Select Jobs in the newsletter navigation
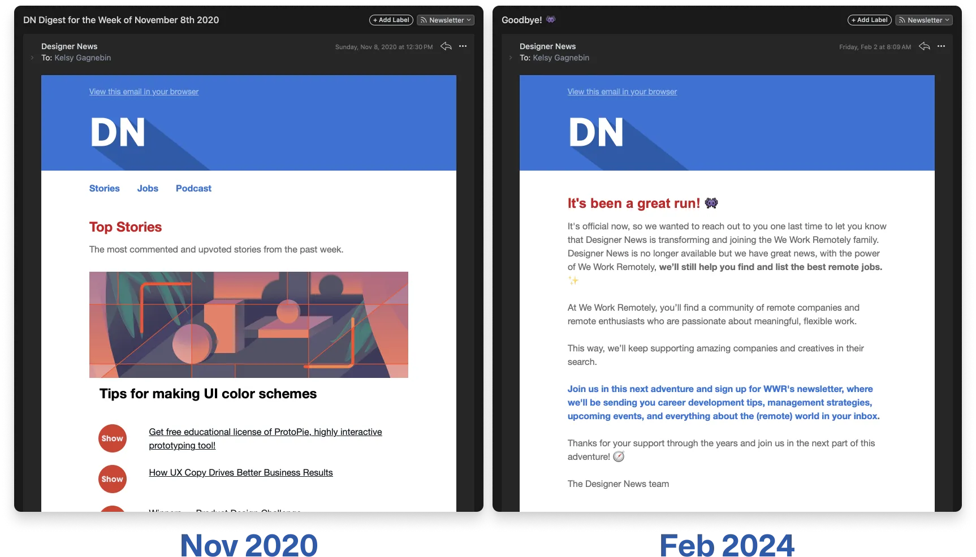The image size is (976, 557). (x=148, y=188)
